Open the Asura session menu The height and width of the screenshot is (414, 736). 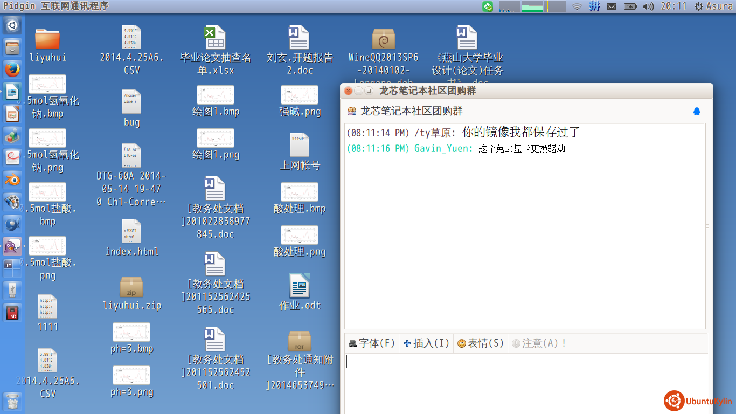713,6
